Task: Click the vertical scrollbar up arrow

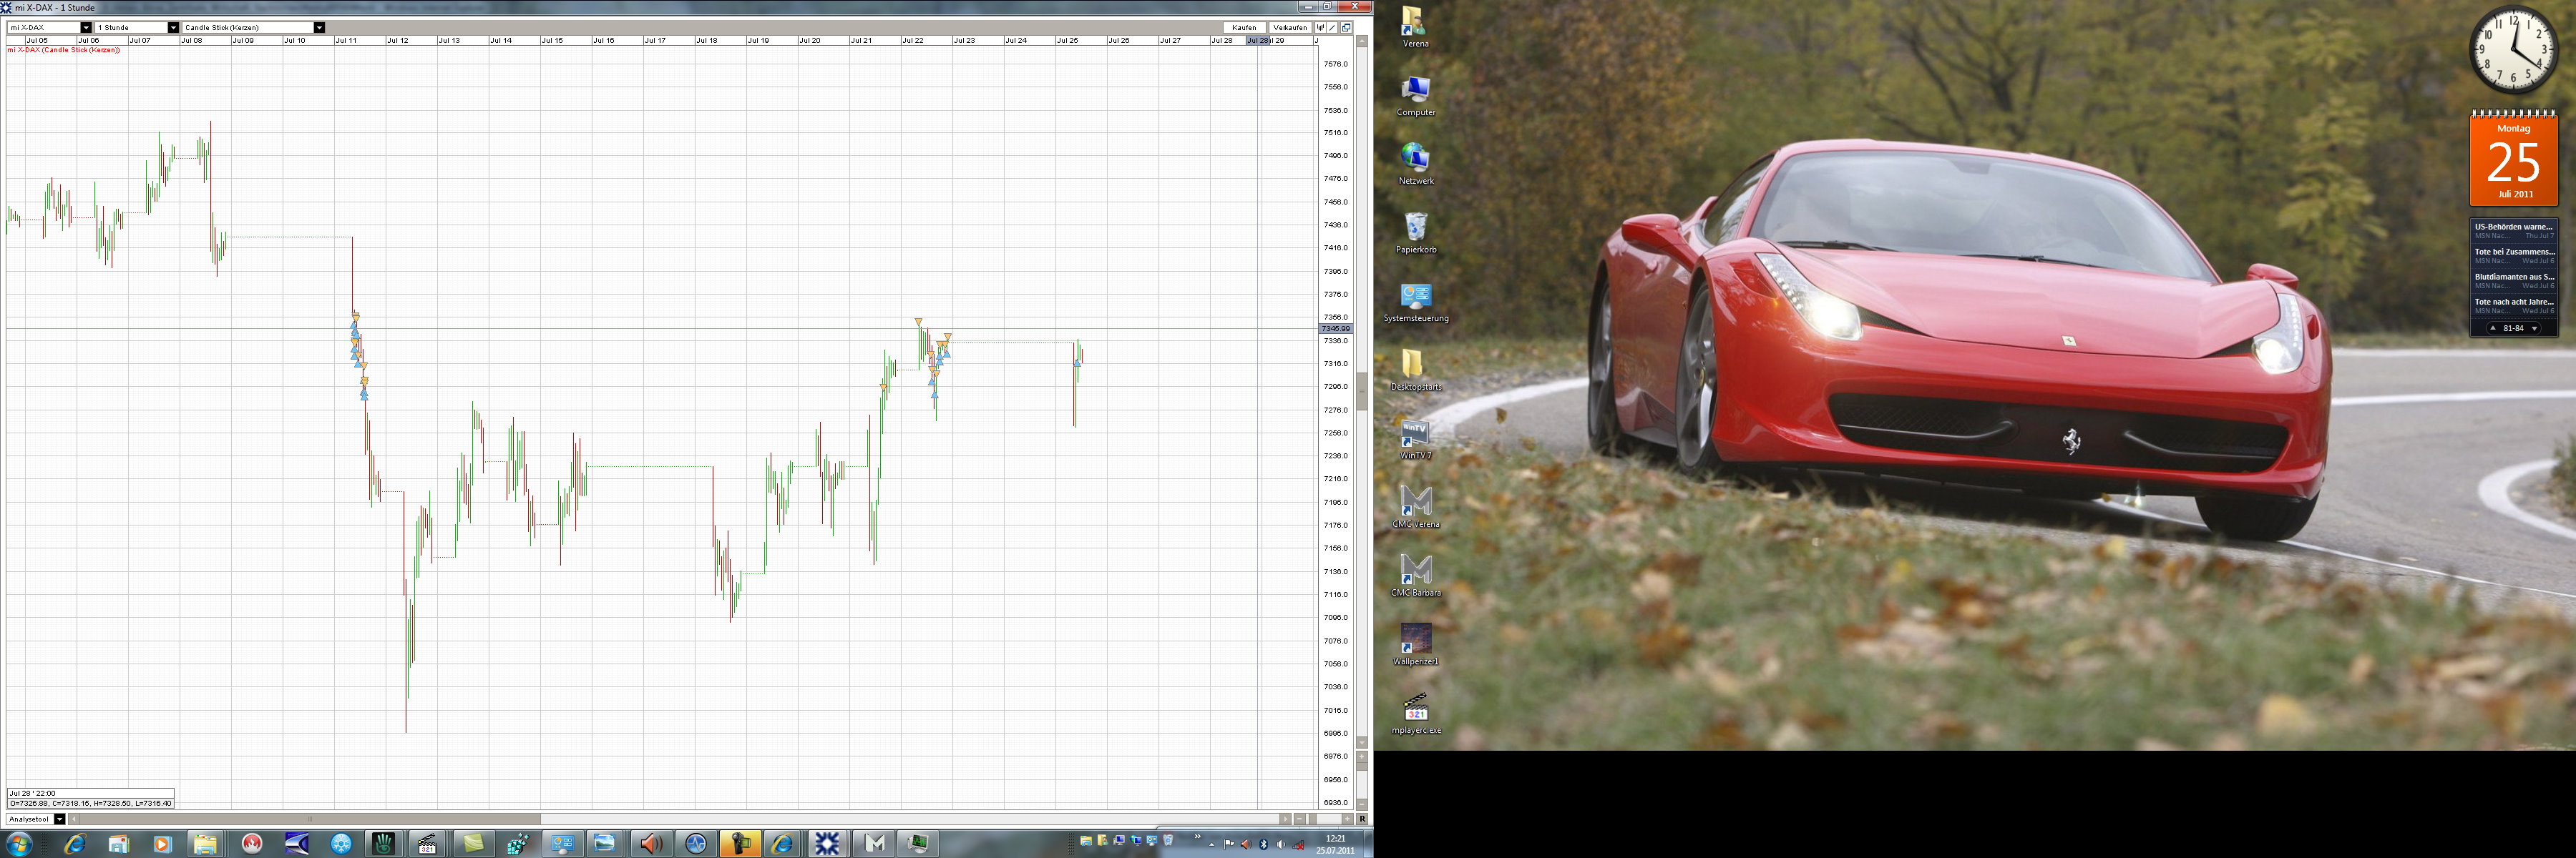Action: [1362, 42]
